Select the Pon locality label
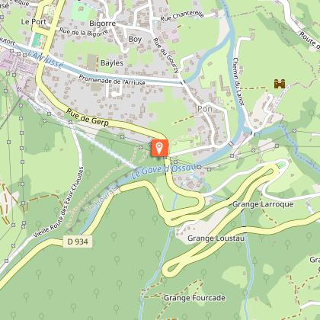 205,109
